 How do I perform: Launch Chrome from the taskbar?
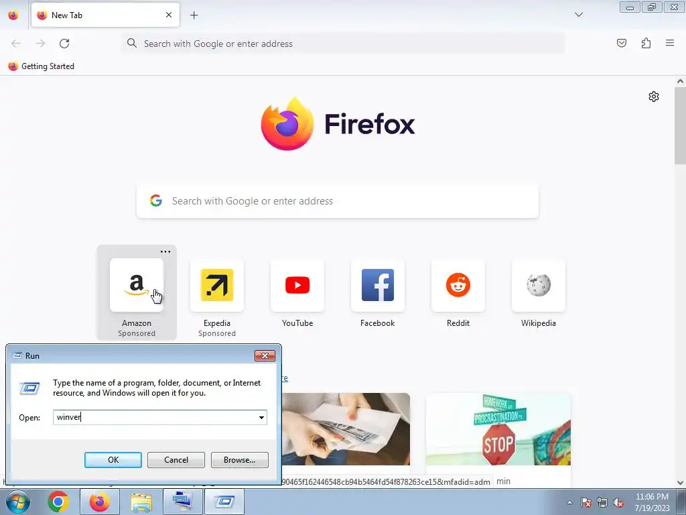pos(58,502)
